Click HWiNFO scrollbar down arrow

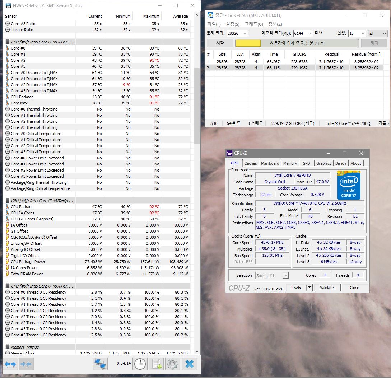197,351
